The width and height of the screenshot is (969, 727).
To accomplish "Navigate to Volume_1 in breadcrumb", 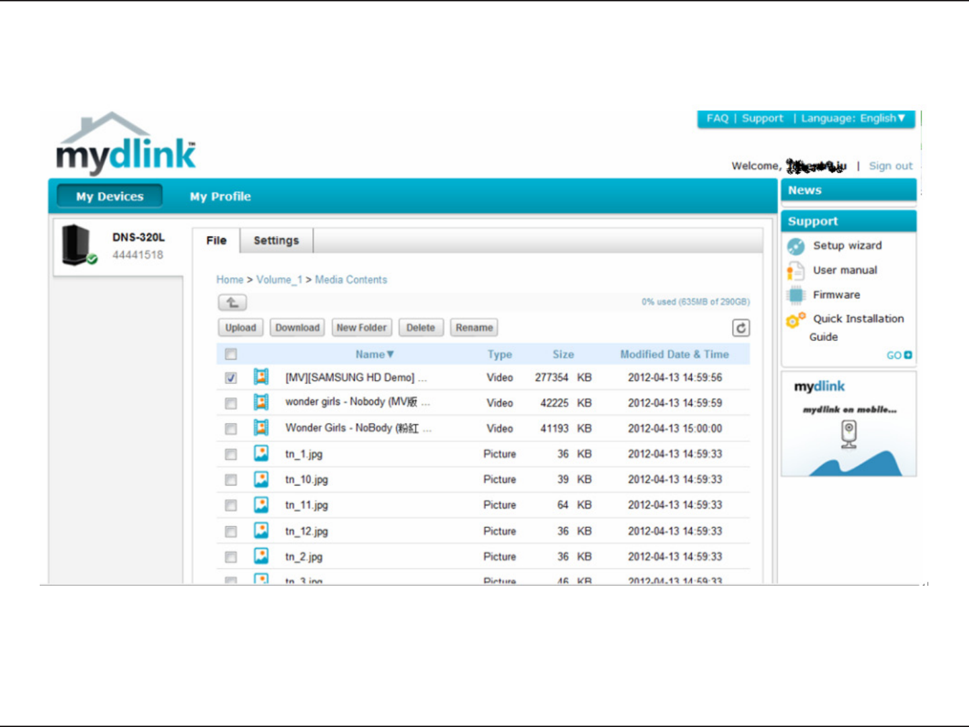I will [x=279, y=280].
